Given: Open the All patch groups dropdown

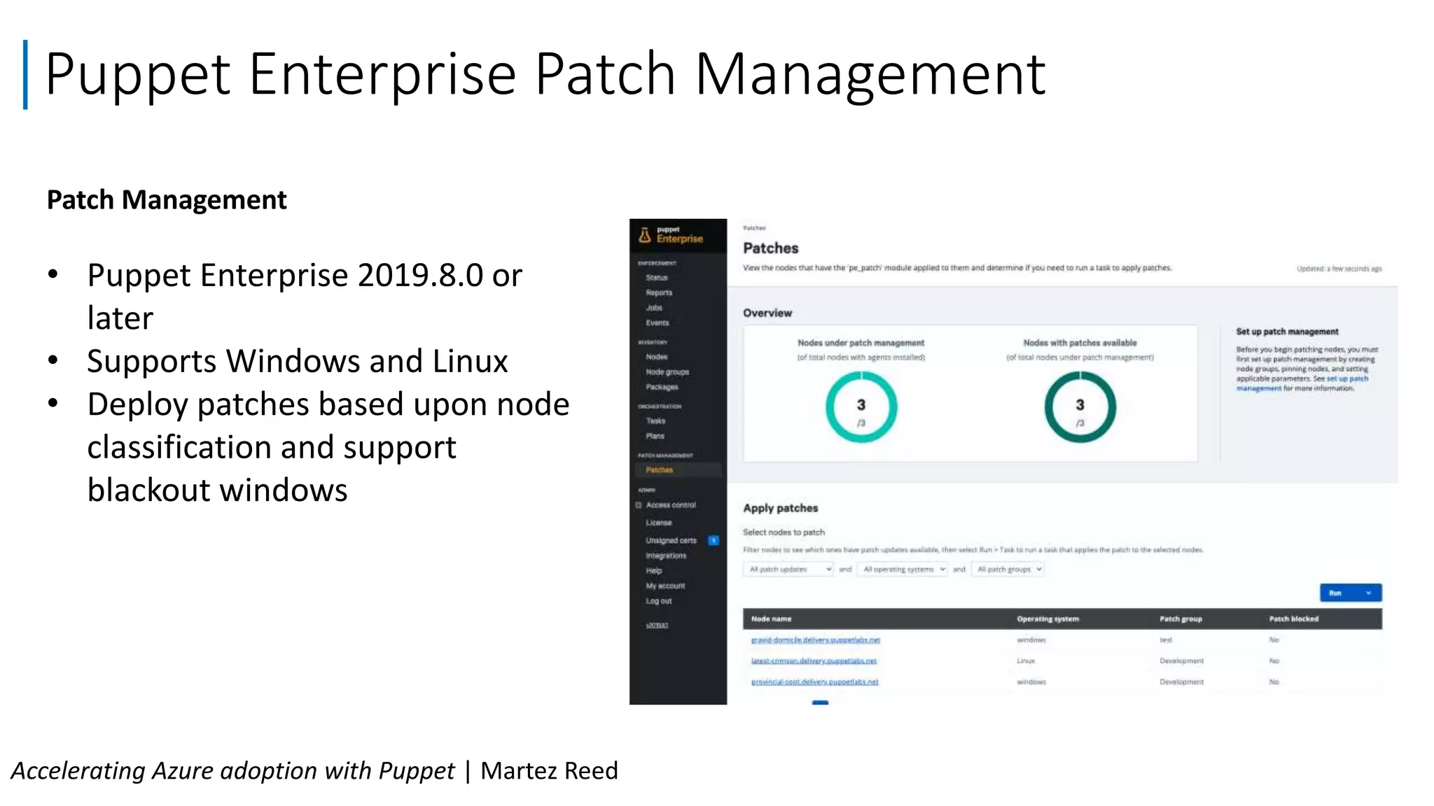Looking at the screenshot, I should 1008,570.
